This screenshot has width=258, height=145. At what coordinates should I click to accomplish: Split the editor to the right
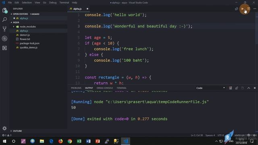(249, 9)
